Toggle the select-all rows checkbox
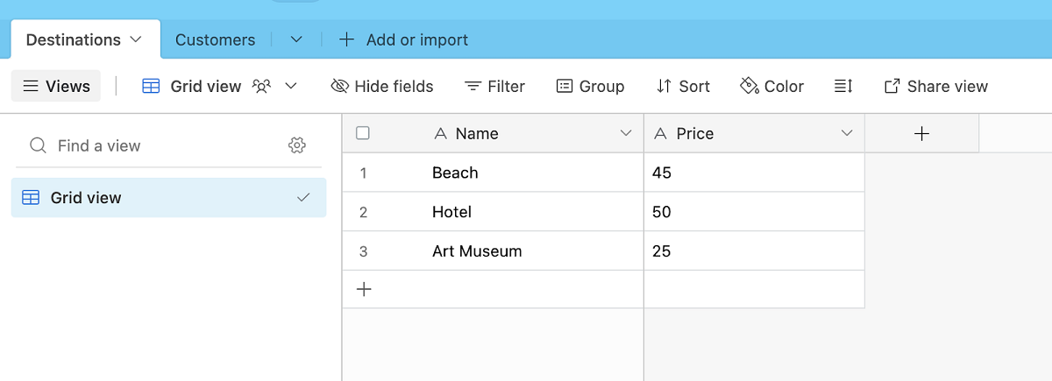The height and width of the screenshot is (381, 1052). tap(363, 133)
